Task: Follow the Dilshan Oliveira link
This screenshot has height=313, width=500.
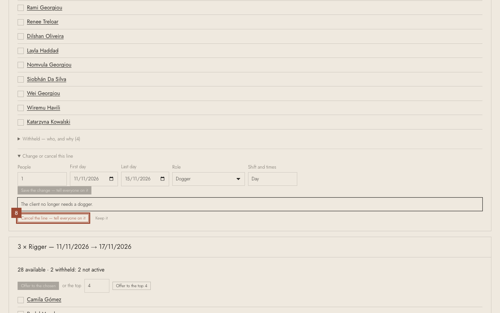Action: [45, 36]
